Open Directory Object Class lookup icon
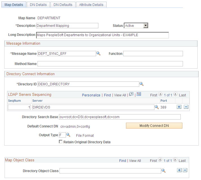 (x=164, y=171)
